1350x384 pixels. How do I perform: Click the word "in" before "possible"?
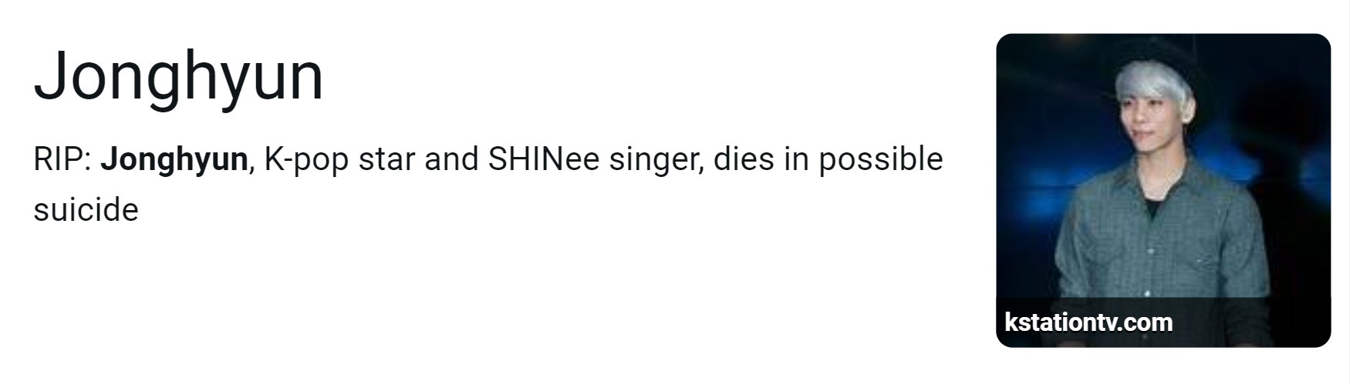coord(797,159)
